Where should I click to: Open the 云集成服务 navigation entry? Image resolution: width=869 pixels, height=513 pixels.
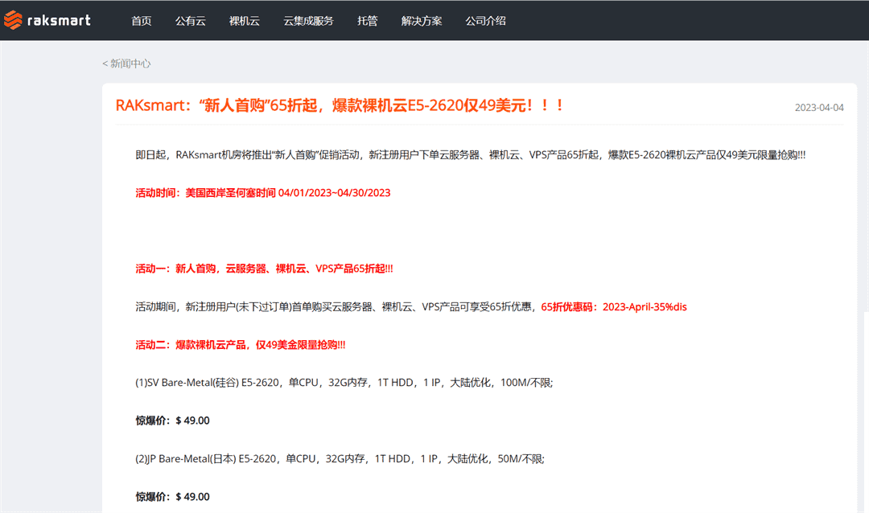coord(308,21)
